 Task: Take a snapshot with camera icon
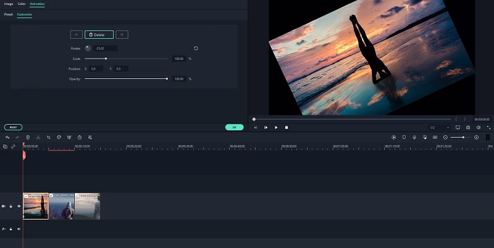(468, 128)
